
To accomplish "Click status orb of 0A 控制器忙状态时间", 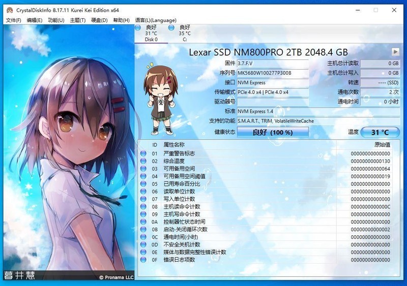I will [x=143, y=221].
